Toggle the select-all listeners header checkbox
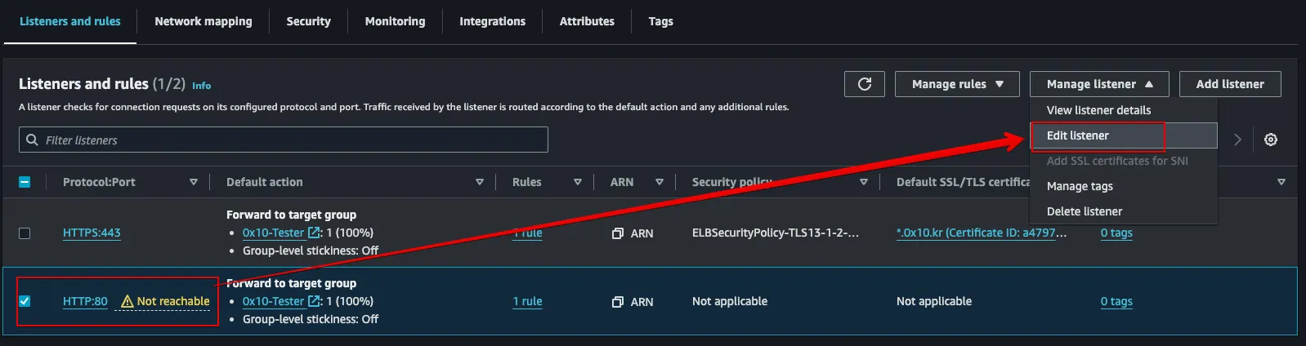 point(25,182)
